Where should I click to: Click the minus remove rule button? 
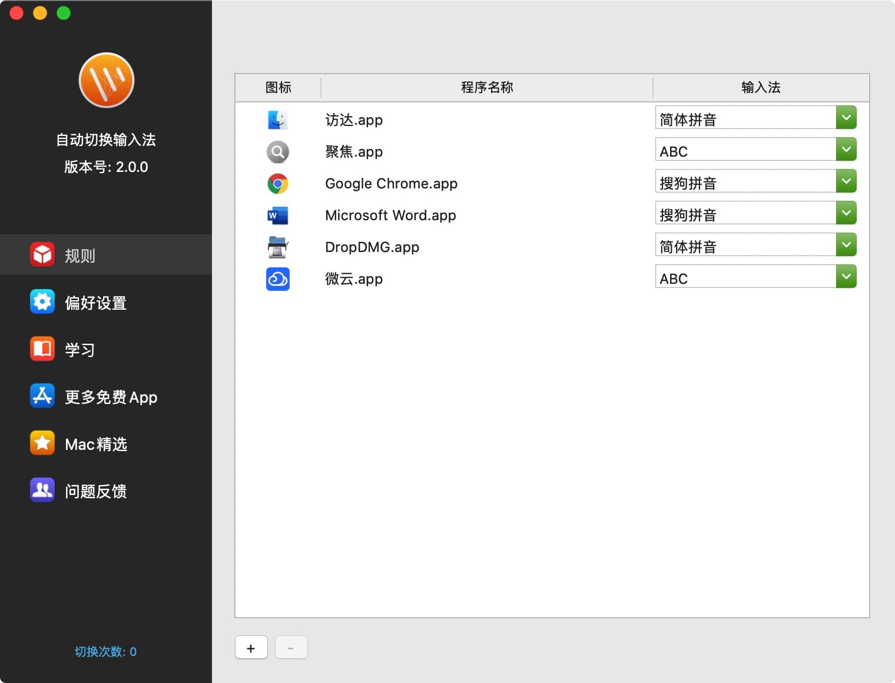coord(291,648)
